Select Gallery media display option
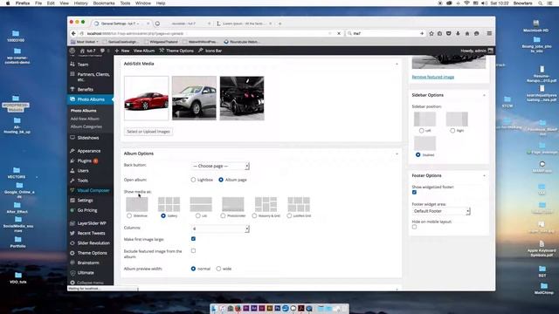Viewport: 559px width, 314px height. [x=163, y=215]
